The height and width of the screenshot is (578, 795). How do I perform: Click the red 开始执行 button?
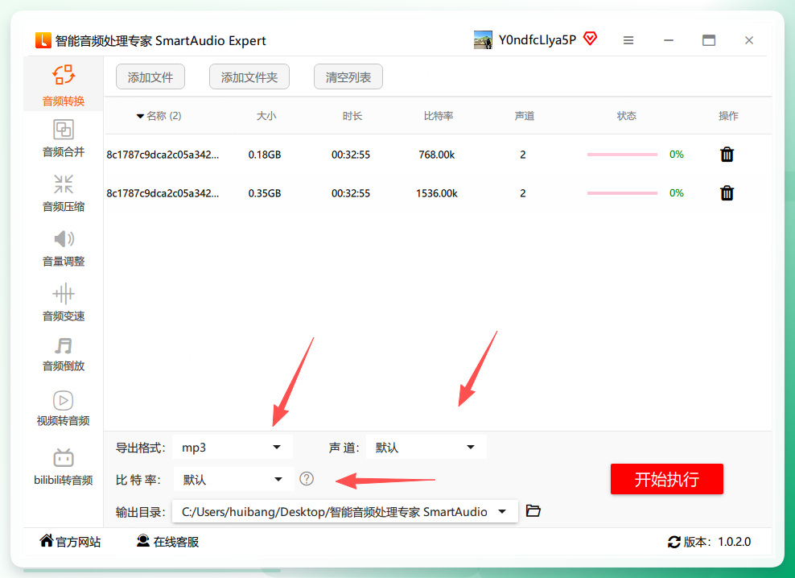(667, 479)
